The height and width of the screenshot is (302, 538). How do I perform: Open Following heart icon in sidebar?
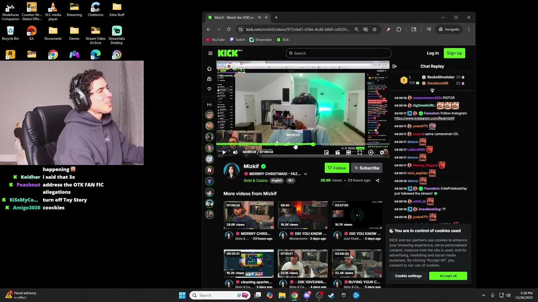click(209, 89)
